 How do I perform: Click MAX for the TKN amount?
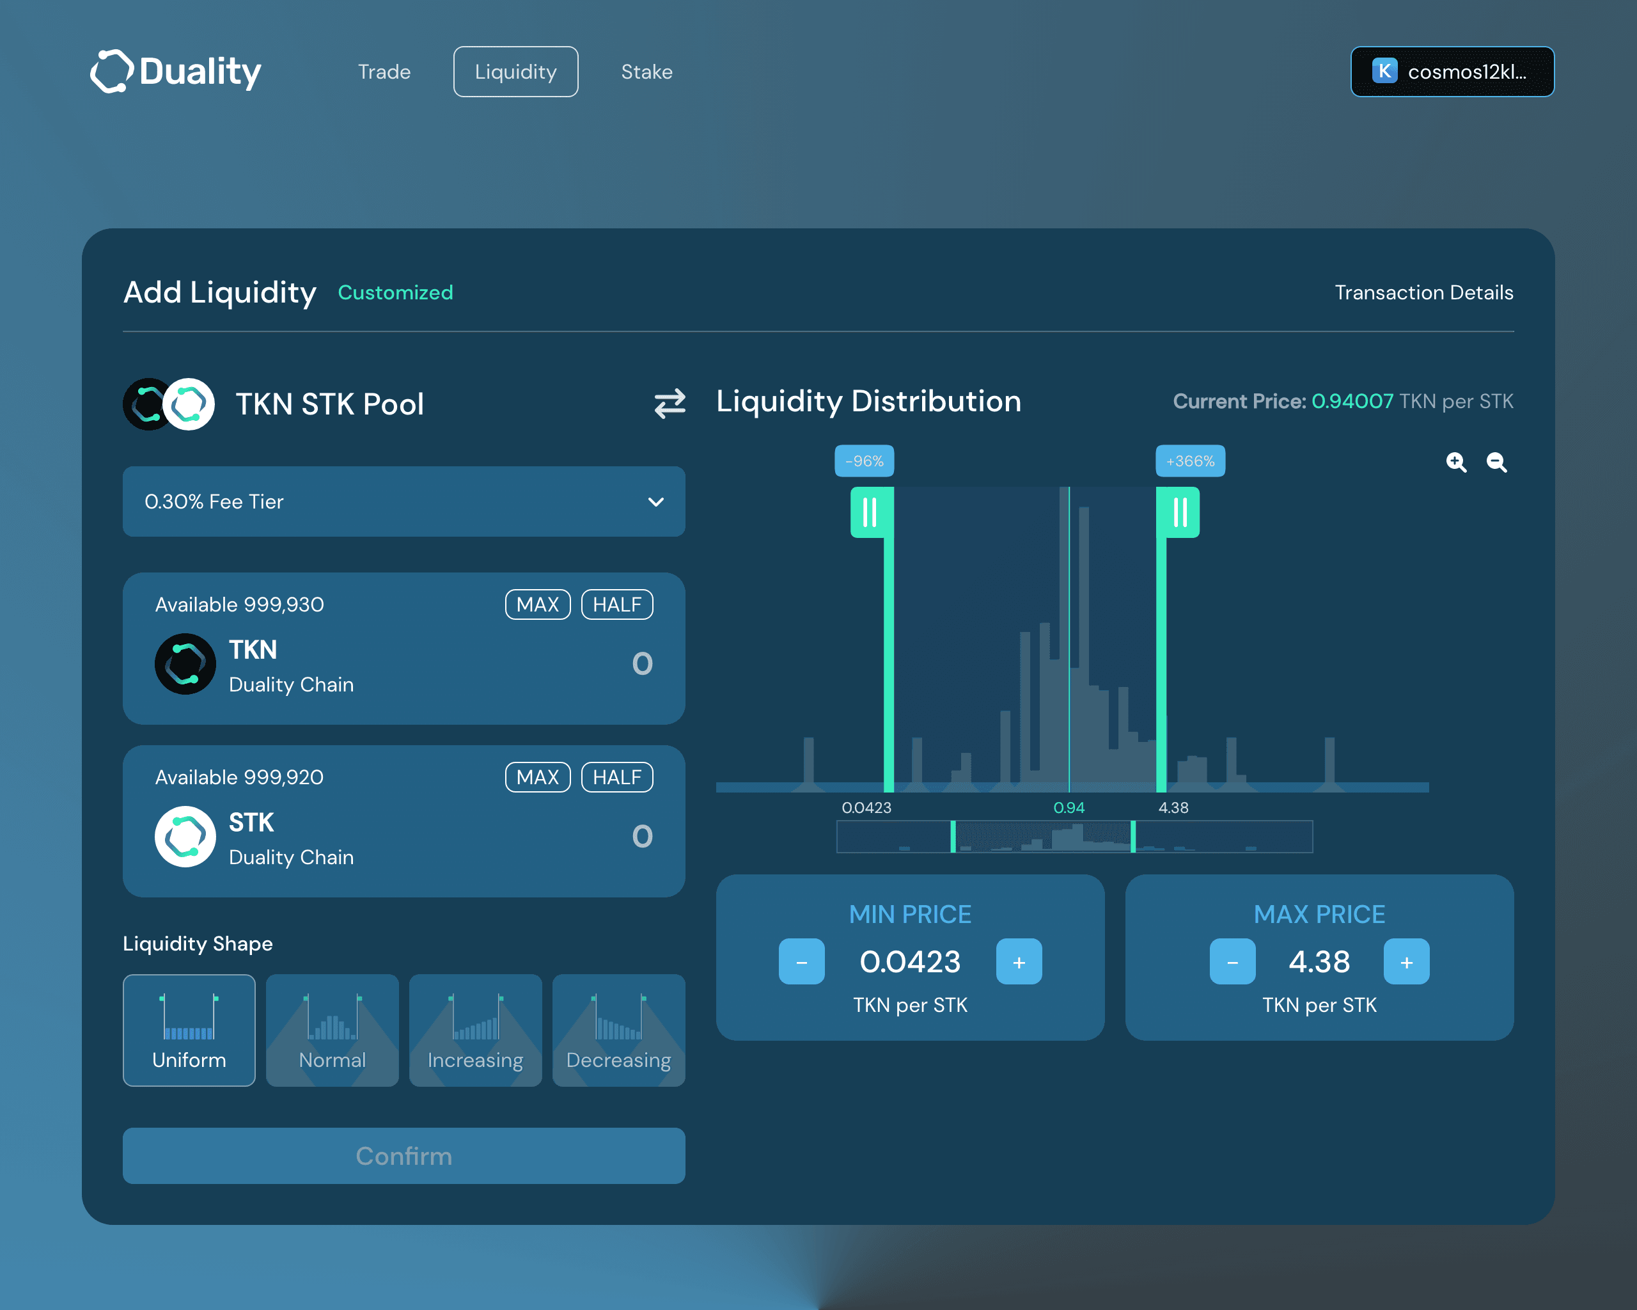pyautogui.click(x=537, y=604)
